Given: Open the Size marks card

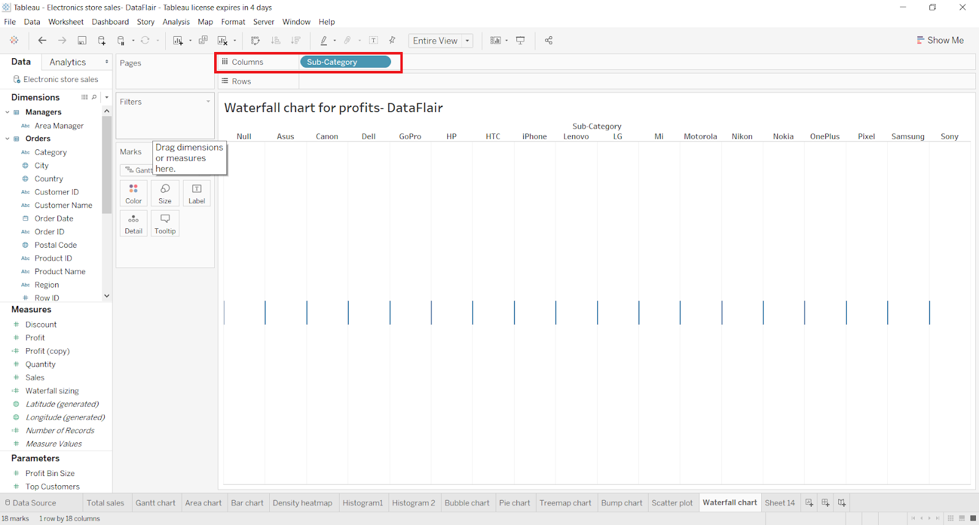Looking at the screenshot, I should click(165, 193).
